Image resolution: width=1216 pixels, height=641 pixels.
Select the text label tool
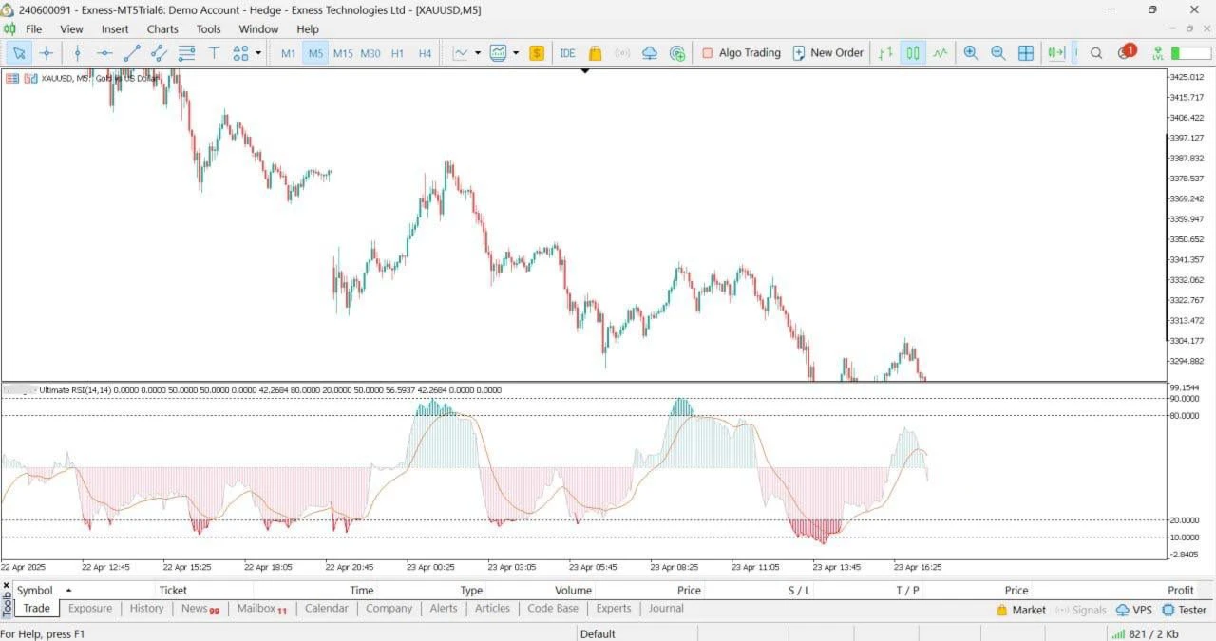click(x=214, y=53)
